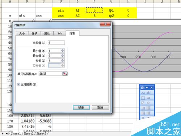The height and width of the screenshot is (136, 181).
Task: Click the 当前值 input field
Action: (x=56, y=42)
